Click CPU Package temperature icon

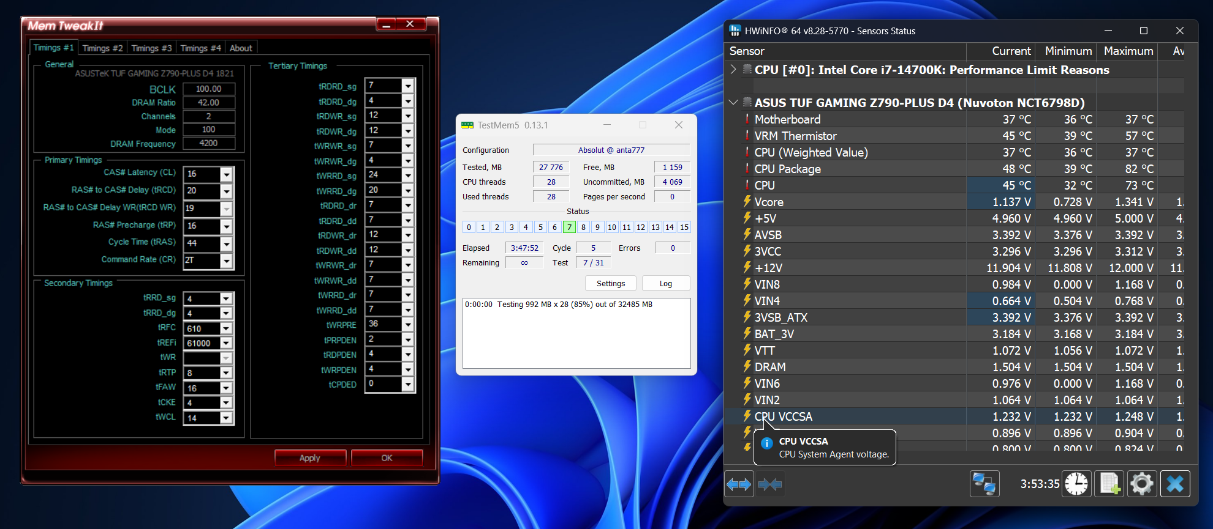pos(747,169)
